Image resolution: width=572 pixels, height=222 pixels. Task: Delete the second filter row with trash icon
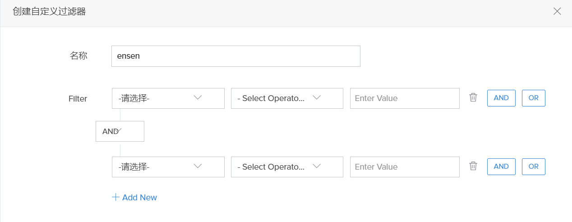pos(473,166)
